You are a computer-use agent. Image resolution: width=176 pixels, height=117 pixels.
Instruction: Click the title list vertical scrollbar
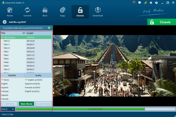pyautogui.click(x=52, y=49)
